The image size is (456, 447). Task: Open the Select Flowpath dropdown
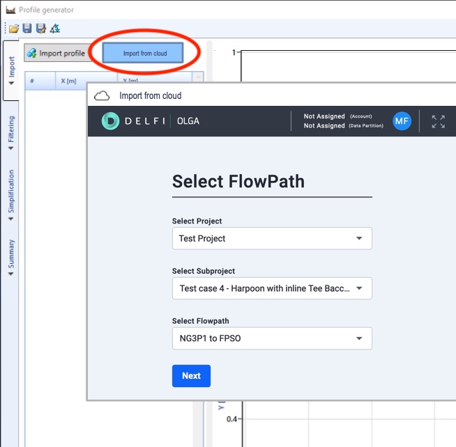[x=272, y=338]
